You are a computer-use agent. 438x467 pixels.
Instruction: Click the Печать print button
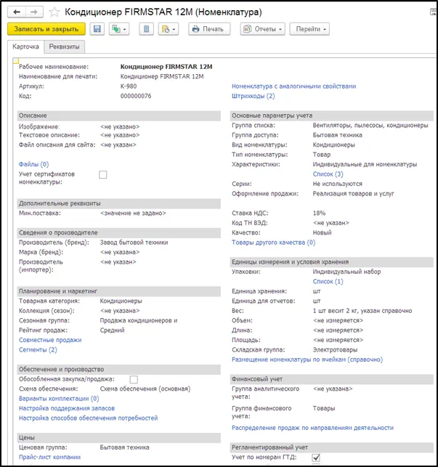(x=210, y=29)
